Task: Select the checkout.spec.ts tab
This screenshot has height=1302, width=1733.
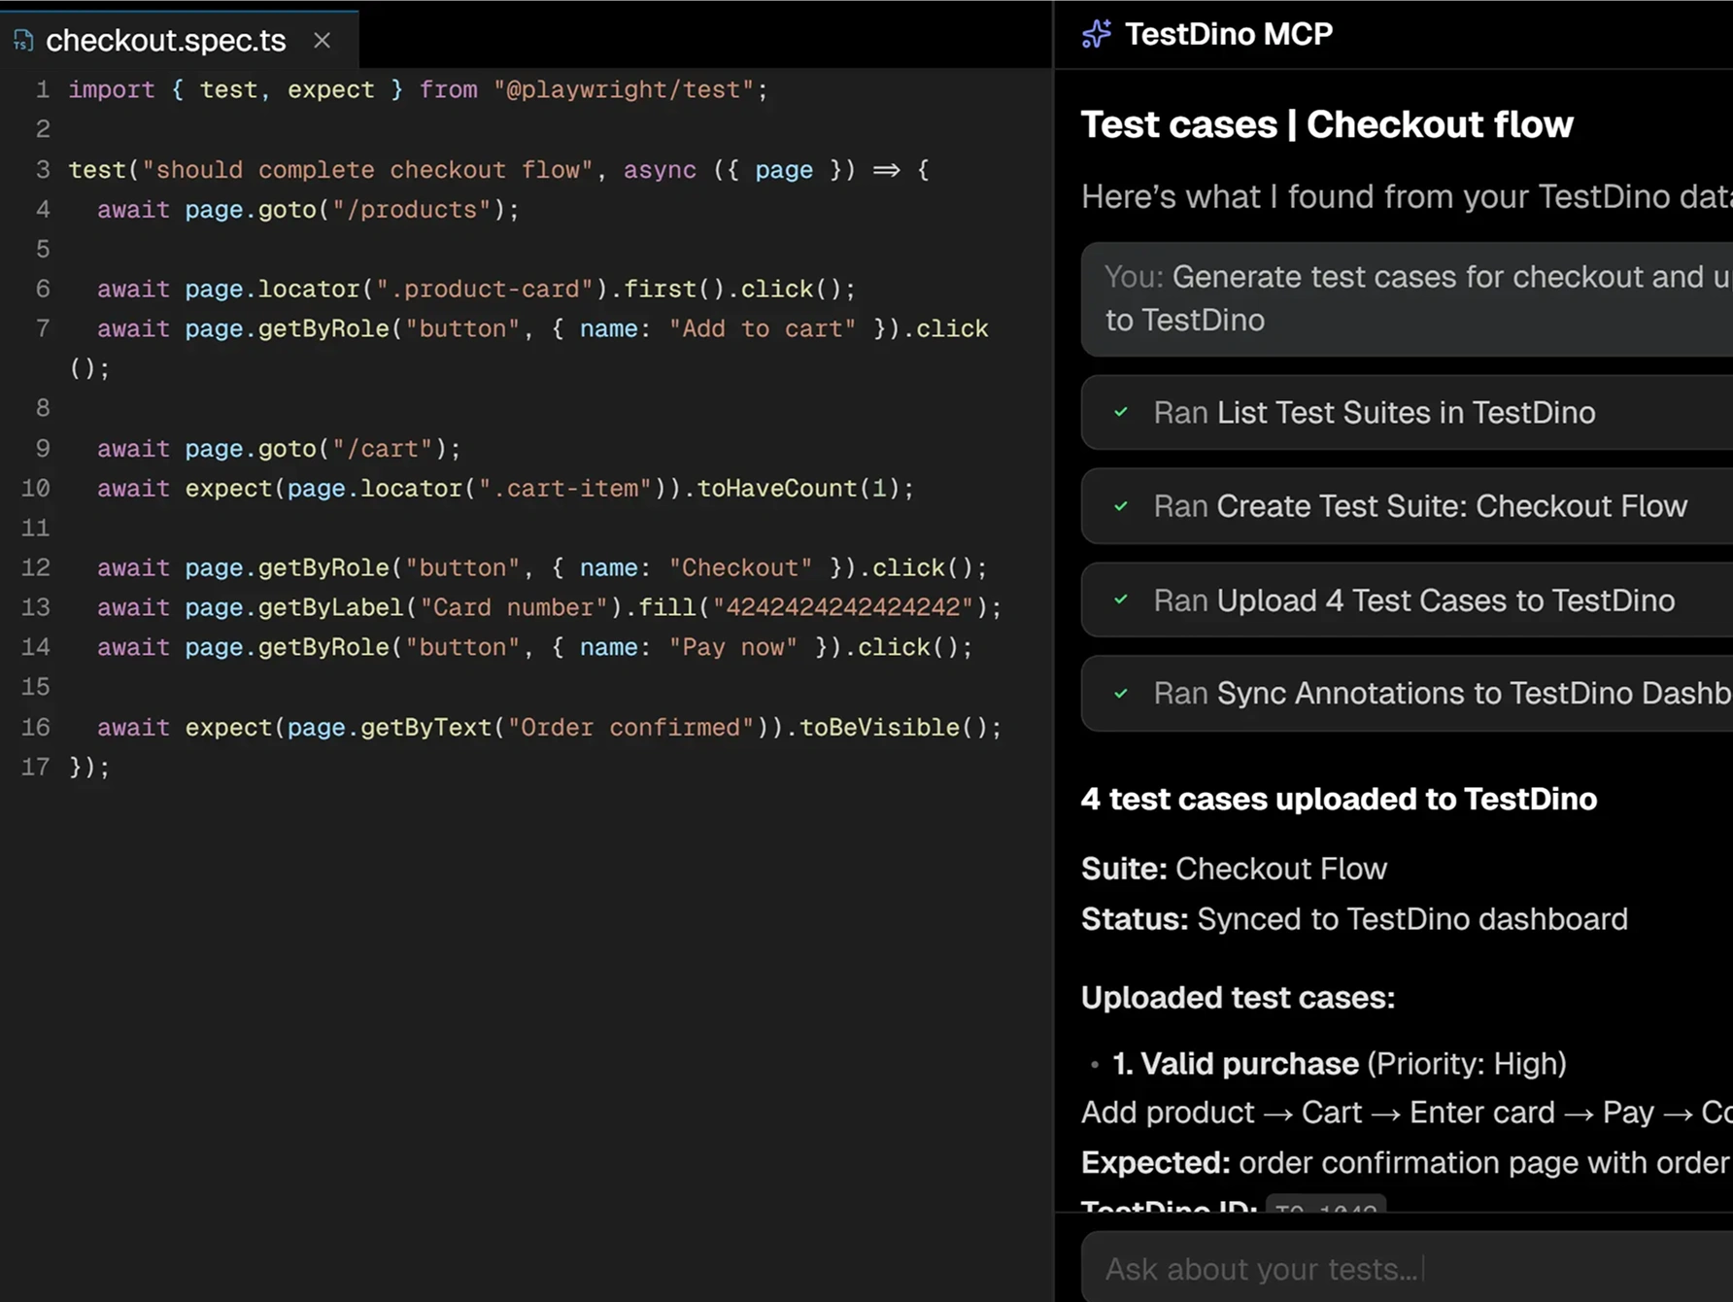Action: point(180,40)
